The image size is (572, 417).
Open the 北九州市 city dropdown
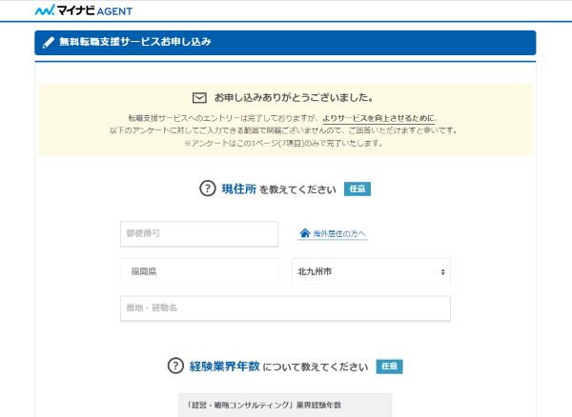(x=371, y=271)
